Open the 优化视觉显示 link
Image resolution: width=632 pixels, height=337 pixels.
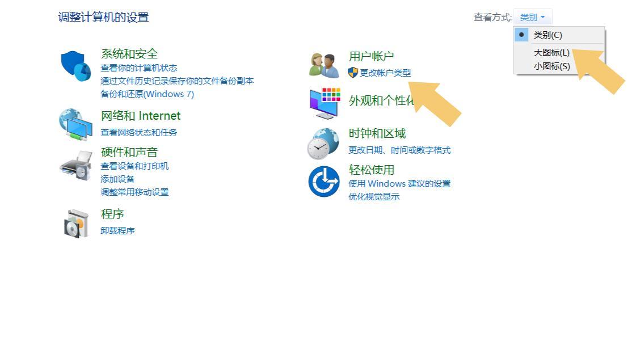[x=374, y=197]
